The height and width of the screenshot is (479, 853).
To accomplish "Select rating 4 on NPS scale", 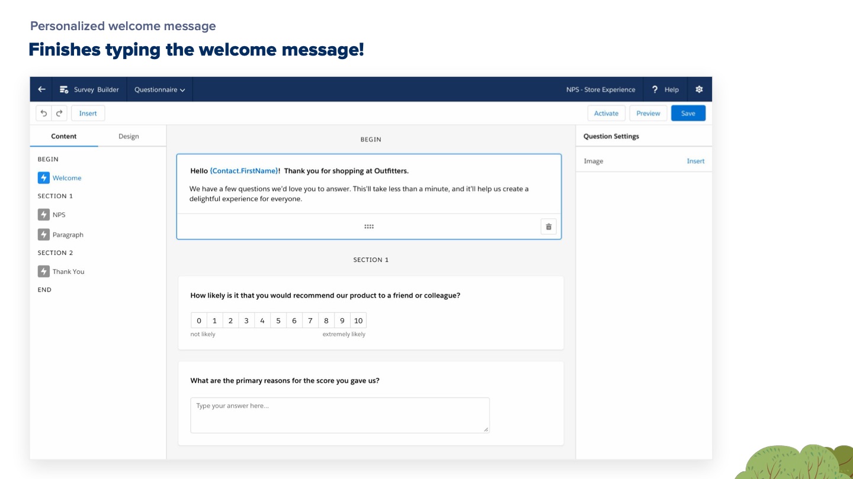I will tap(262, 321).
